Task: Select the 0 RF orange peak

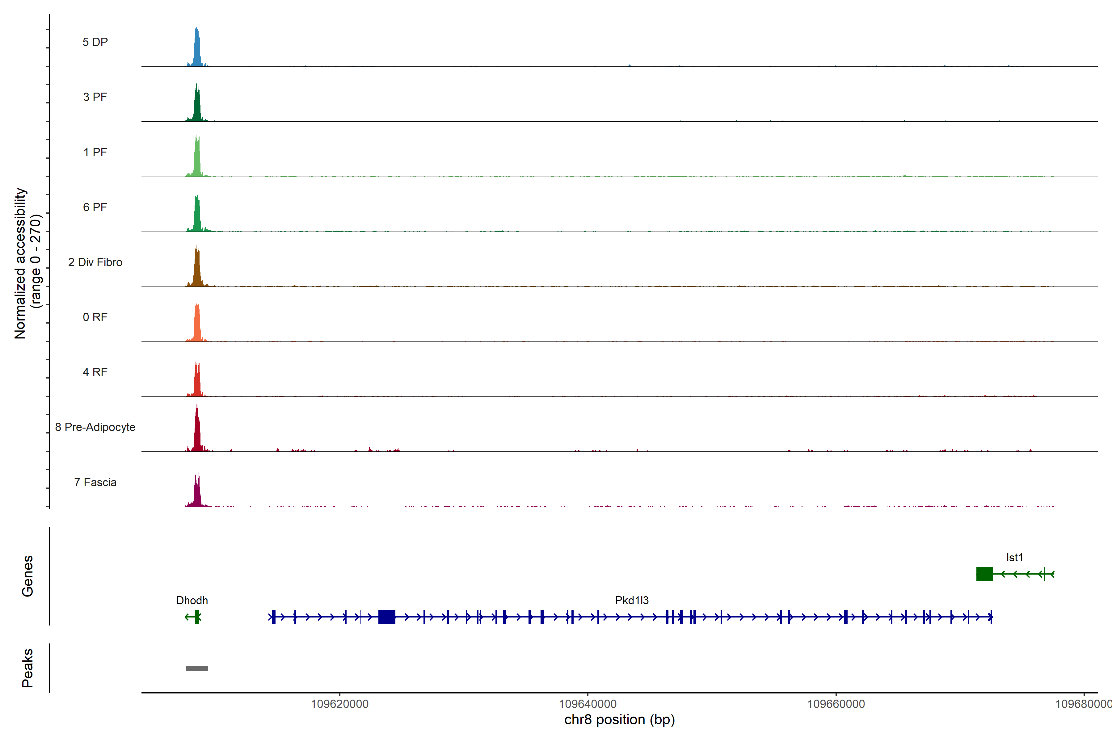Action: pyautogui.click(x=197, y=324)
